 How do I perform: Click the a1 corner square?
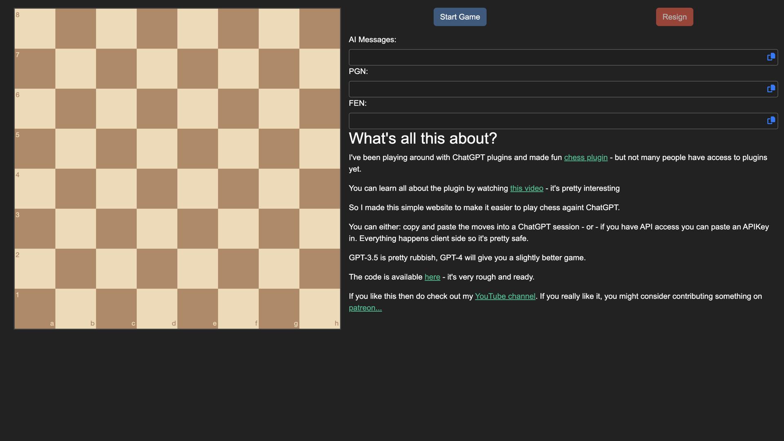point(35,308)
